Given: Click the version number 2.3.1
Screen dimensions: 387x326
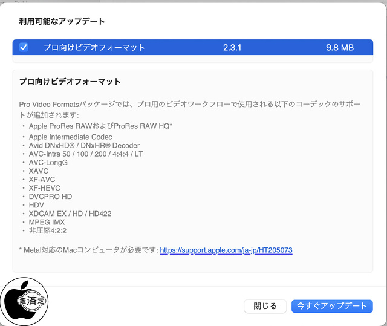Looking at the screenshot, I should (232, 47).
